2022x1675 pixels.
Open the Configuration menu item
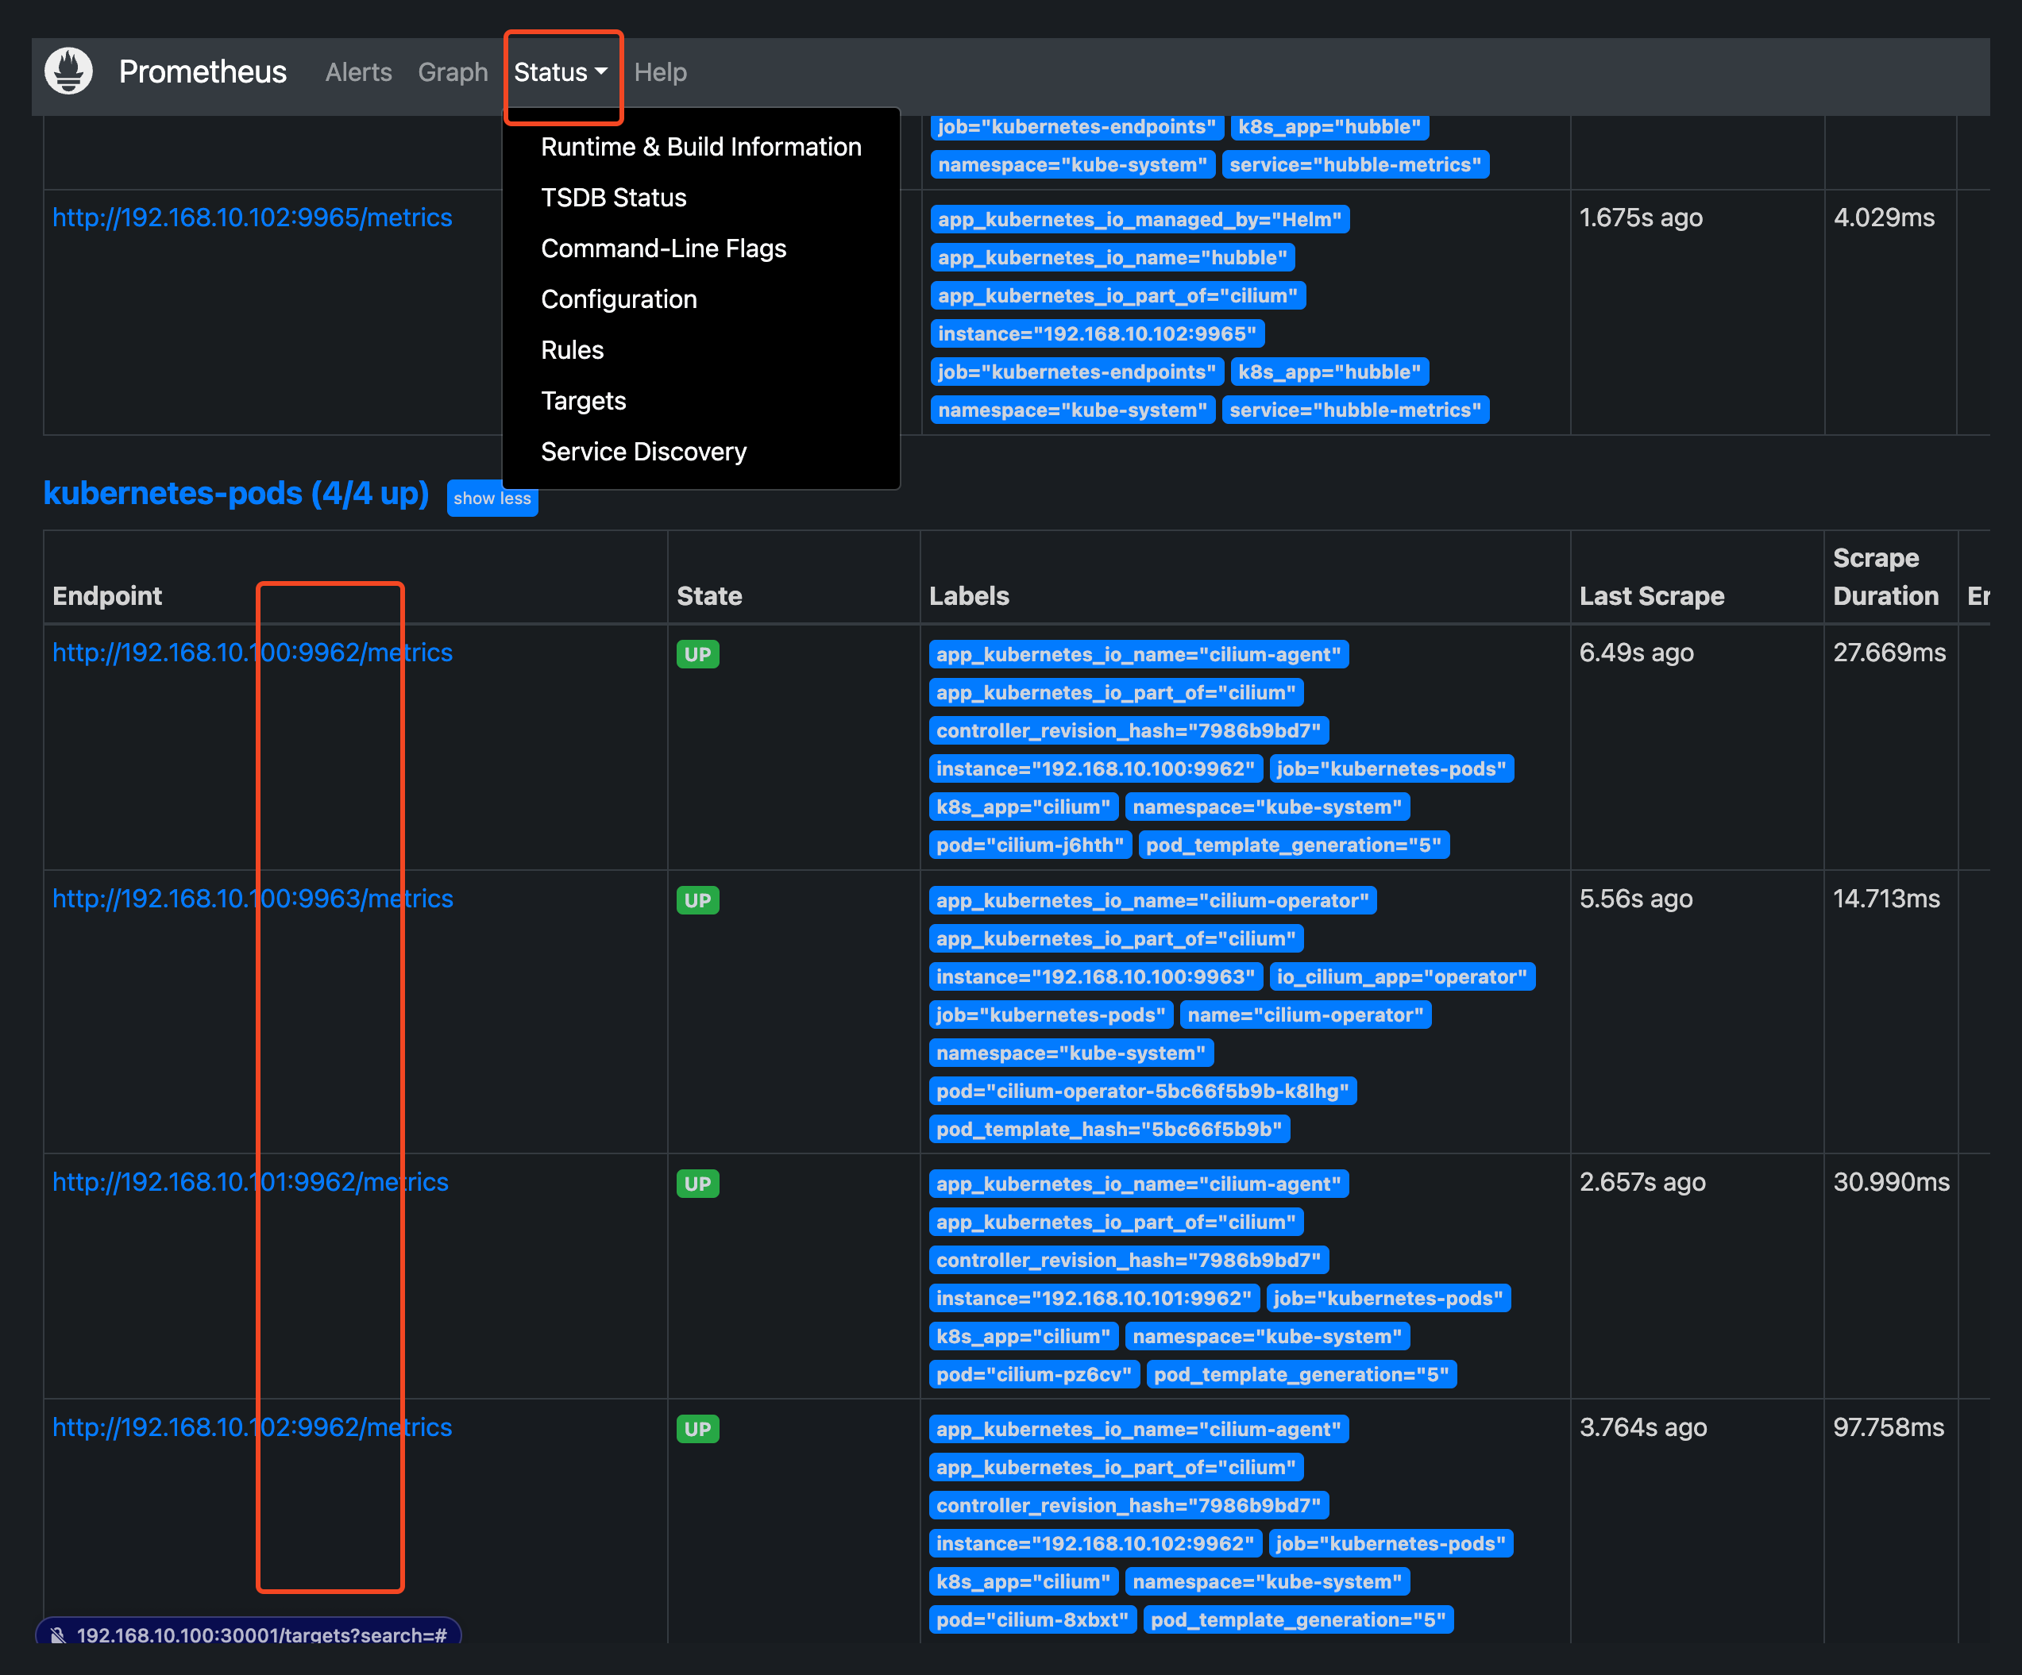pyautogui.click(x=618, y=299)
